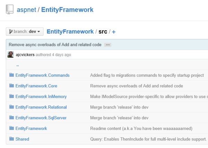Open the Shared folder

(x=22, y=139)
